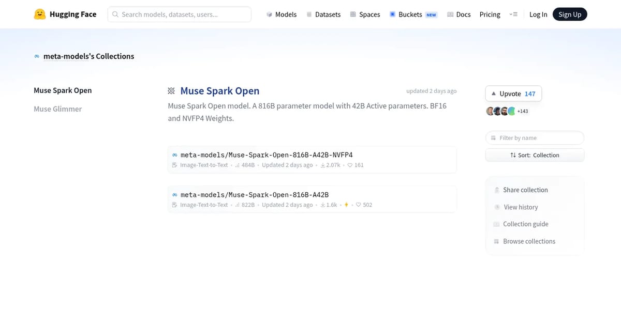Click the +143 upvoters count
The height and width of the screenshot is (310, 621).
tap(523, 111)
